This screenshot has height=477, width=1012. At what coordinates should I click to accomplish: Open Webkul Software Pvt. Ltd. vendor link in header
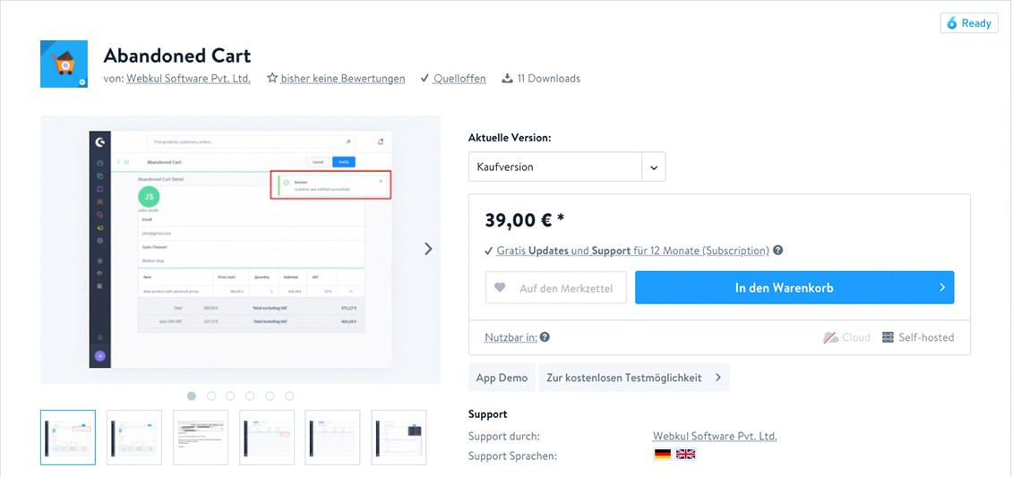click(188, 79)
